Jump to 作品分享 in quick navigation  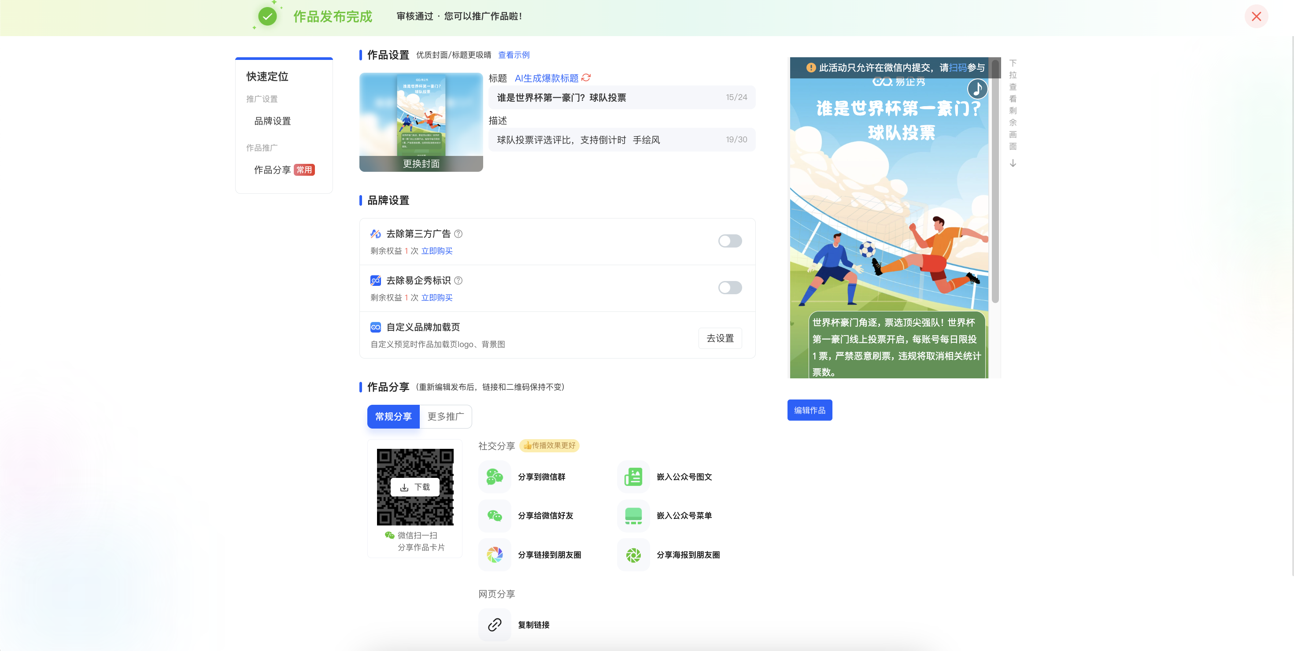pyautogui.click(x=272, y=170)
